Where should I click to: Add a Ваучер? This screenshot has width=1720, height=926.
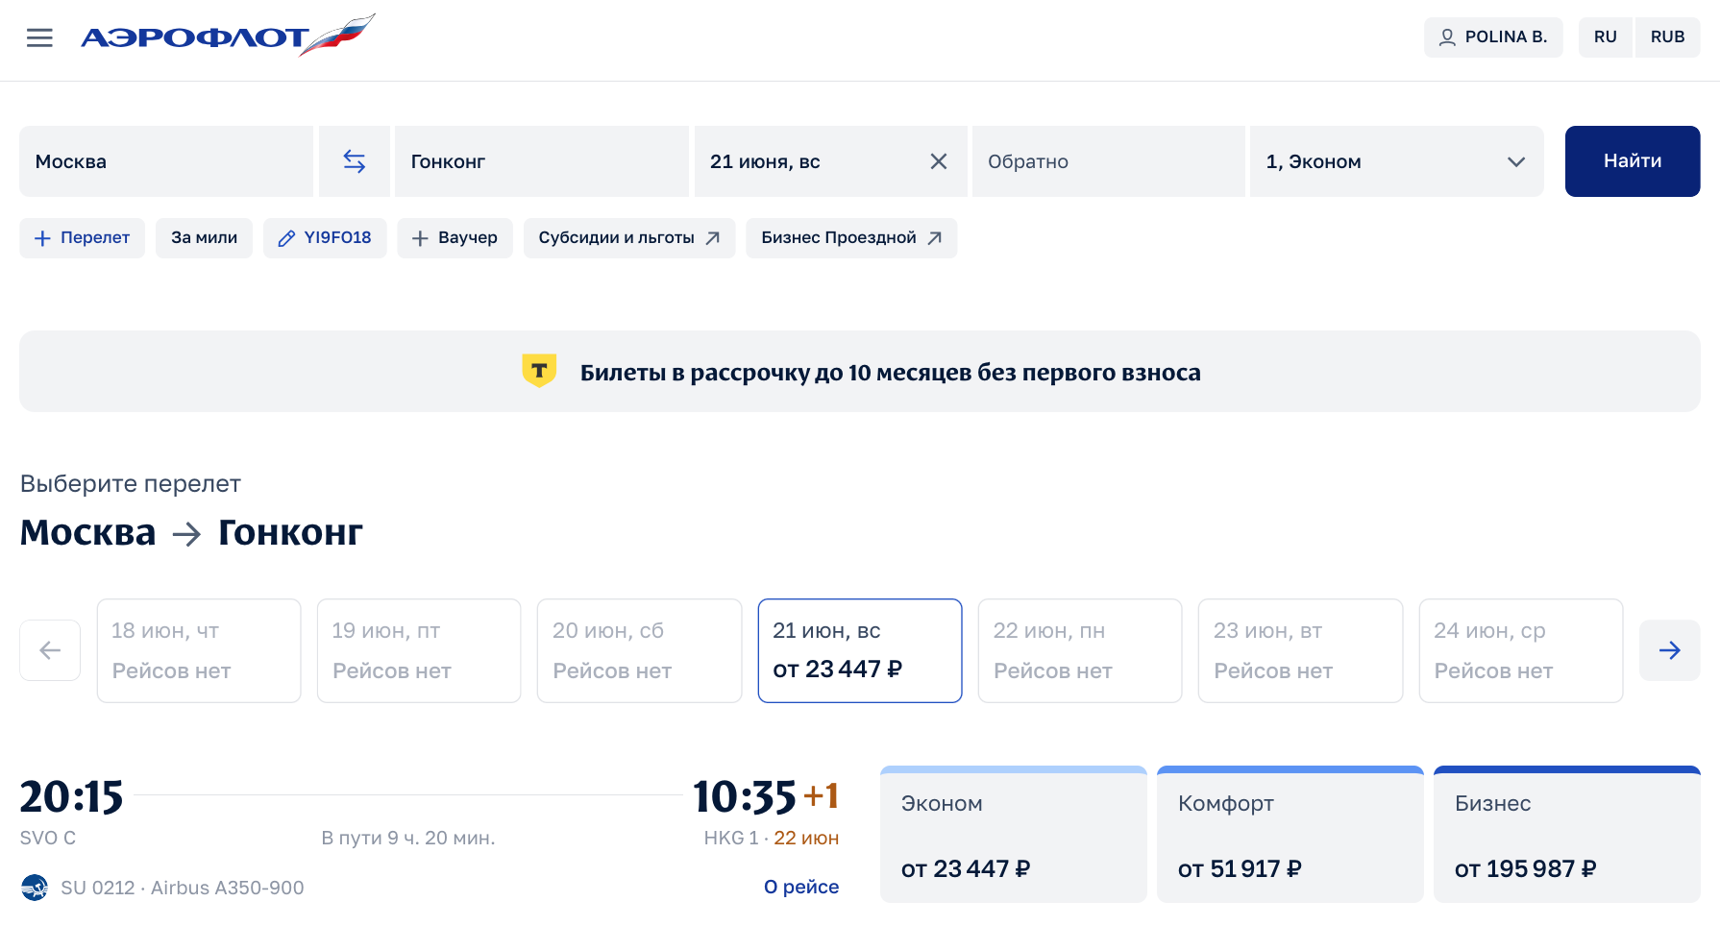[x=455, y=238]
